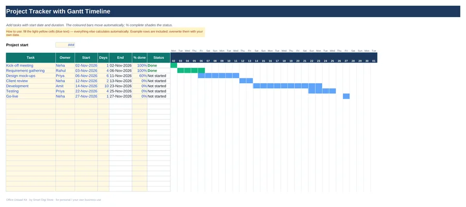The image size is (466, 207).
Task: Click 'Done' status of Requirement gathering
Action: pyautogui.click(x=159, y=71)
